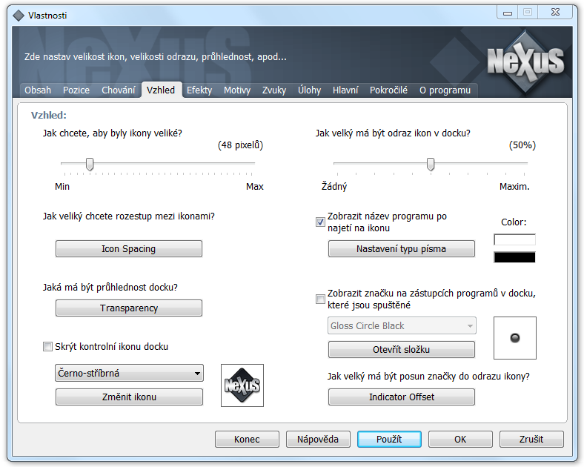Click the Nexus dock icon preview thumbnail
Viewport: 584px width, 467px height.
click(242, 385)
